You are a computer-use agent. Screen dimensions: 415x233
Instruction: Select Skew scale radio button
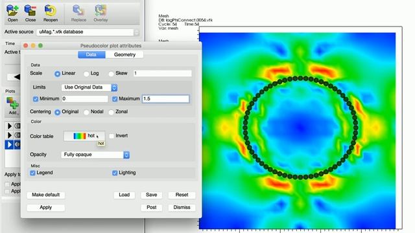tap(111, 74)
